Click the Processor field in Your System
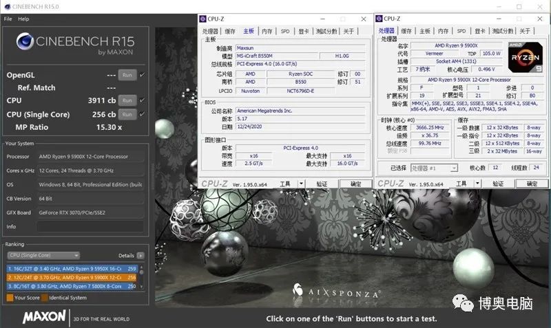The height and width of the screenshot is (328, 551). tap(91, 157)
